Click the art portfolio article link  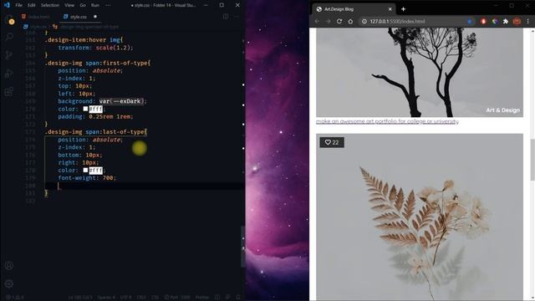pos(387,121)
